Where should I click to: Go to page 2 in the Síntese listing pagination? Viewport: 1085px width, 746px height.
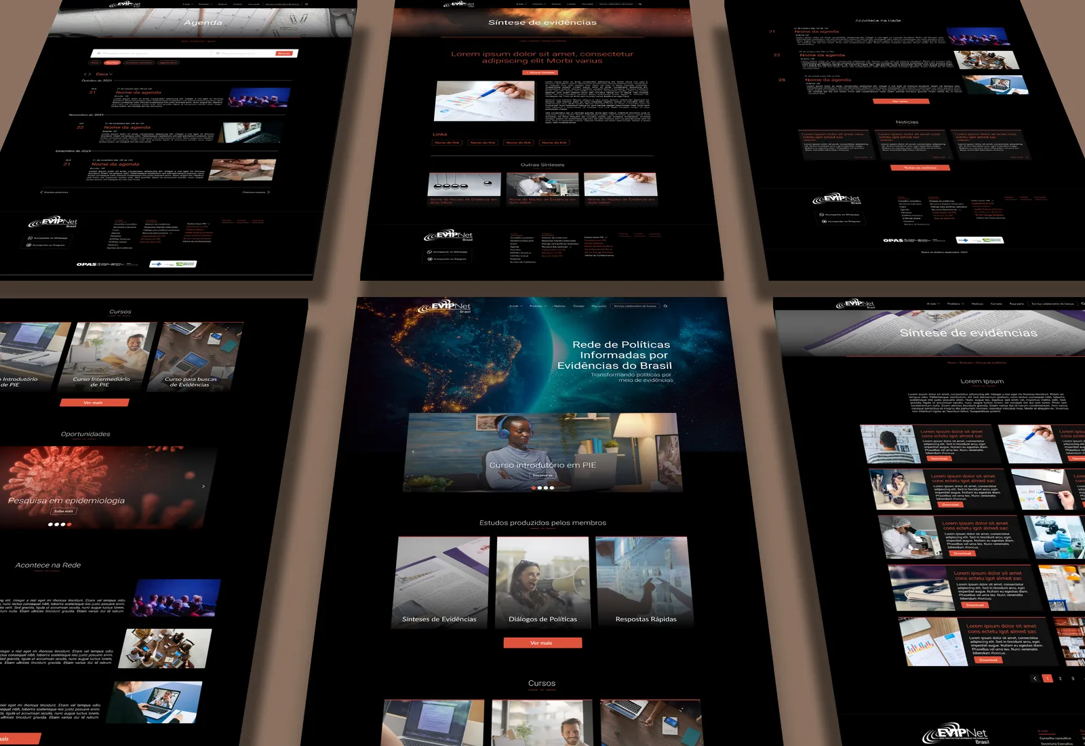tap(1060, 678)
